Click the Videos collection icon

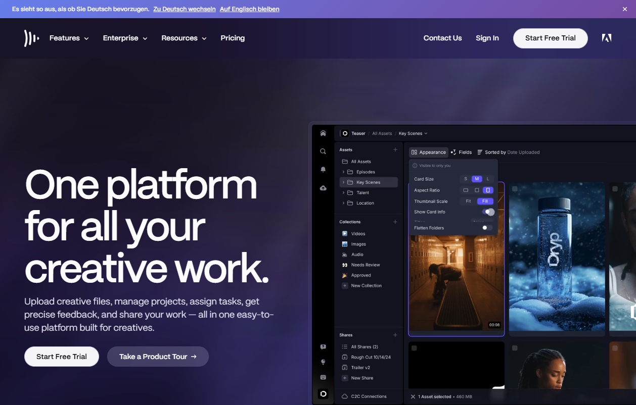click(x=345, y=234)
